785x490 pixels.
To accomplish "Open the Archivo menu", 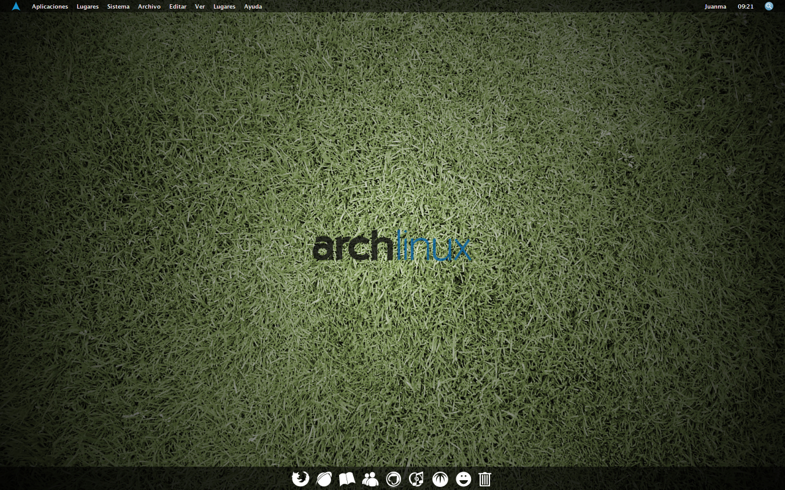I will (x=149, y=7).
